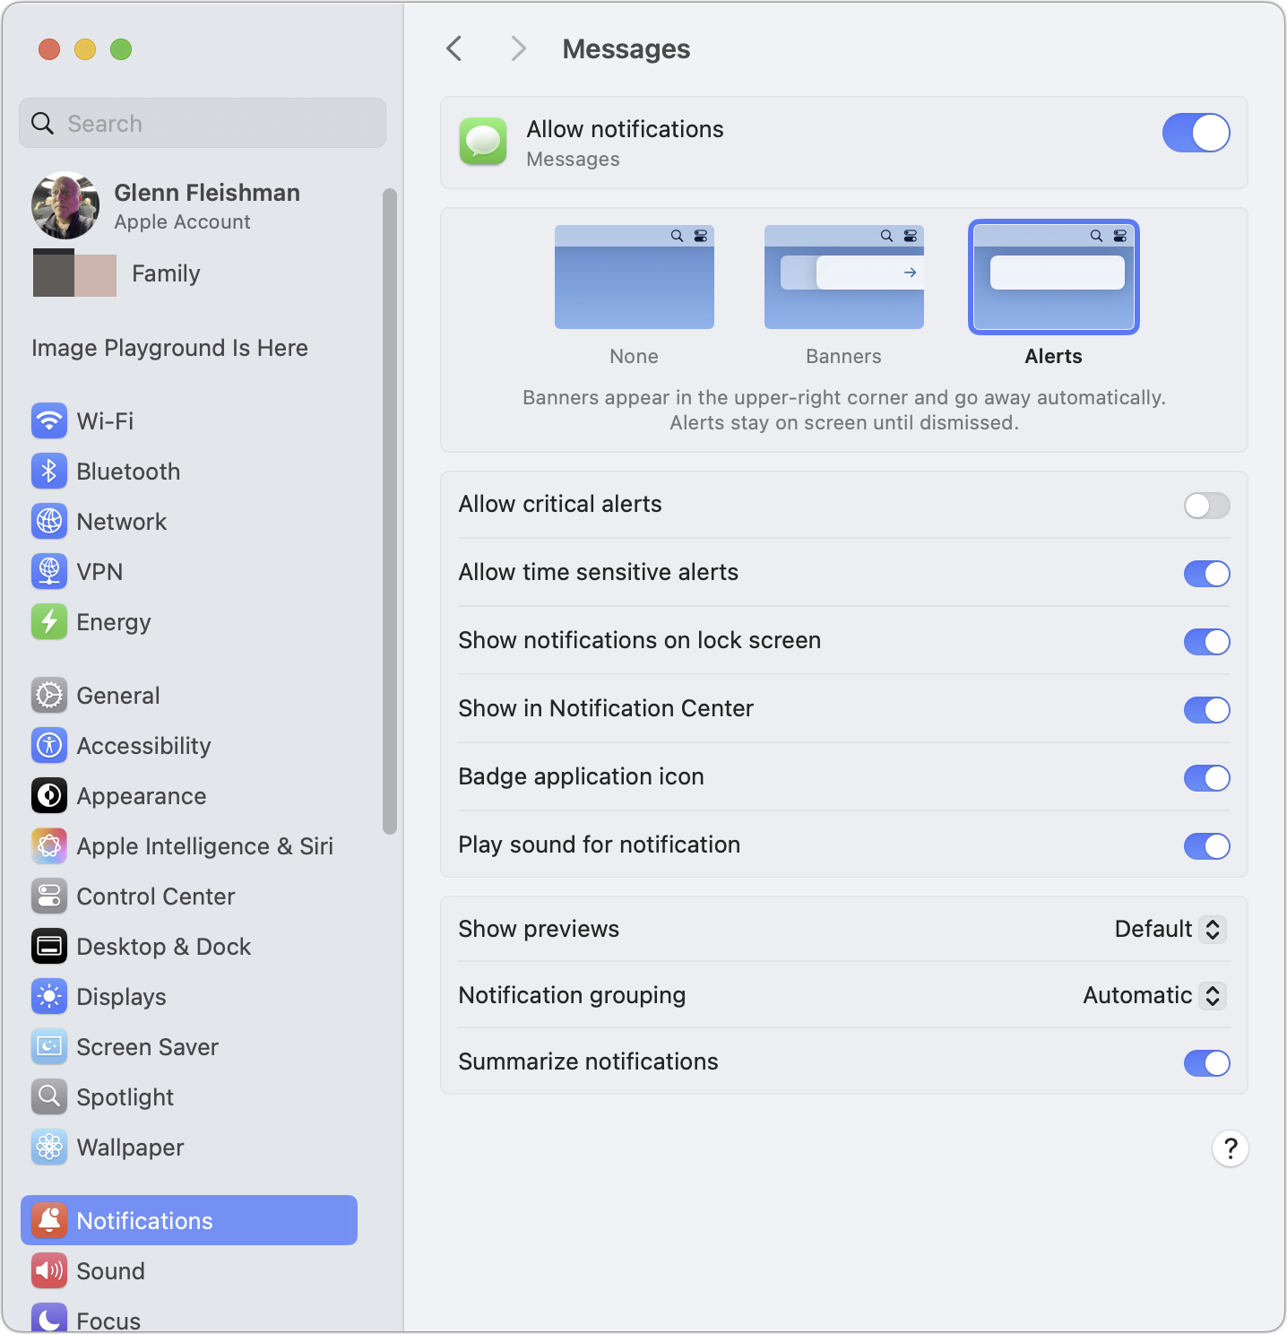Turn off Summarize notifications
Viewport: 1287px width, 1334px height.
point(1206,1063)
